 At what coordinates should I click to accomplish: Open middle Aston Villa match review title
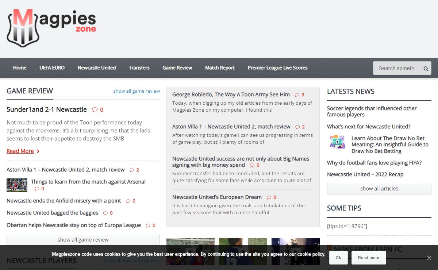coord(231,127)
